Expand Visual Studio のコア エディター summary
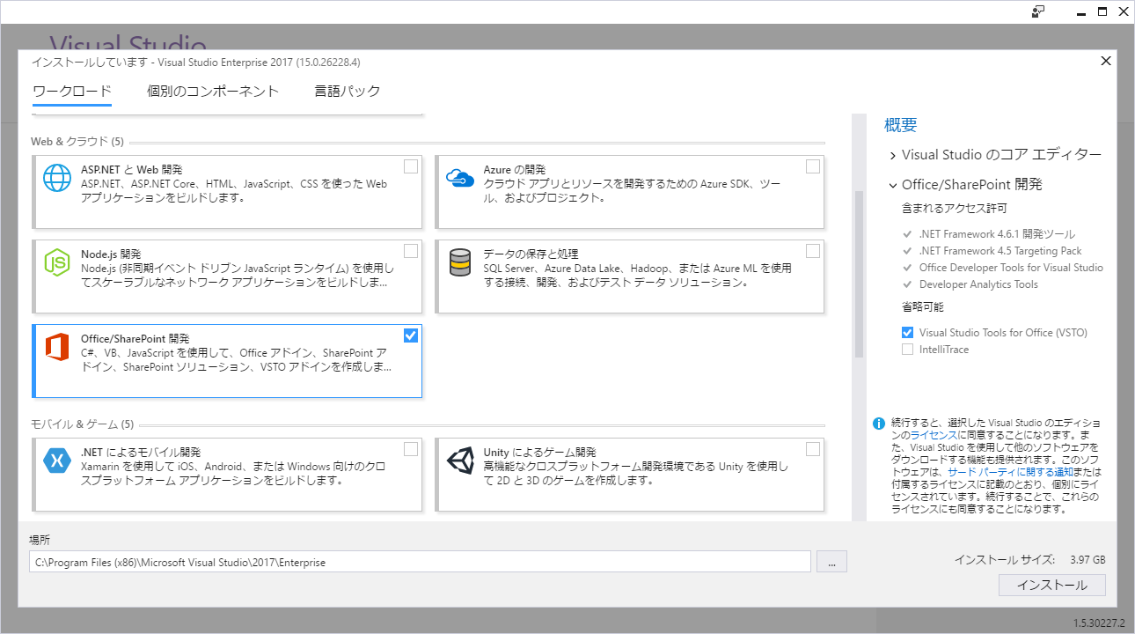The height and width of the screenshot is (634, 1135). click(893, 155)
